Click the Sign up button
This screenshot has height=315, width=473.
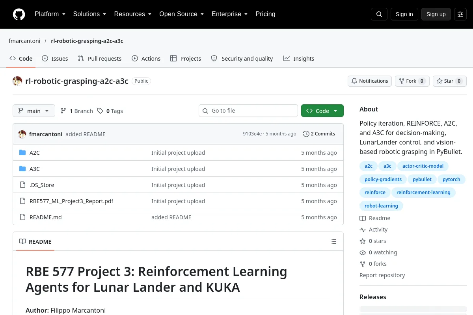pyautogui.click(x=436, y=14)
